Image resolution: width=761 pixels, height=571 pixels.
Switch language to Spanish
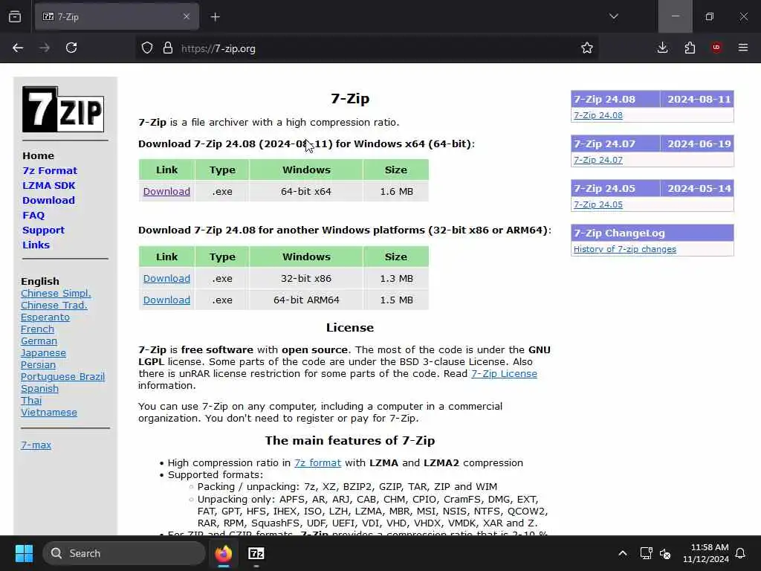[x=40, y=388]
